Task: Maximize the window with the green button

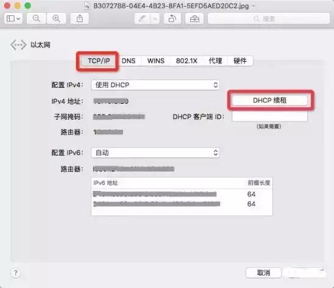Action: 27,5
